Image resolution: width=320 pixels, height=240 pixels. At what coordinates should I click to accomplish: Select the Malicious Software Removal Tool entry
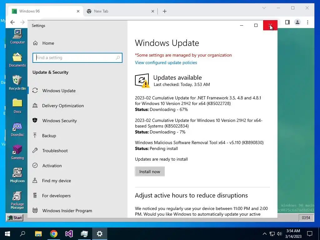(199, 142)
